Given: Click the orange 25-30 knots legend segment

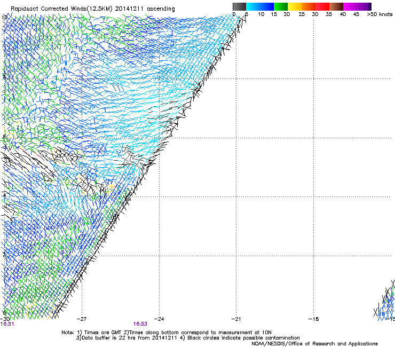Looking at the screenshot, I should pos(309,6).
